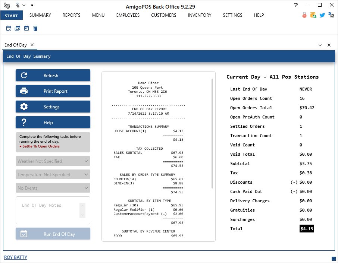Click the single-day calendar toolbar icon

click(26, 28)
